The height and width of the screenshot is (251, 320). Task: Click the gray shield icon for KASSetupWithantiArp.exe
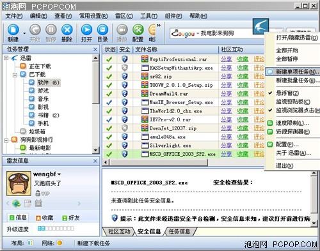tap(125, 68)
